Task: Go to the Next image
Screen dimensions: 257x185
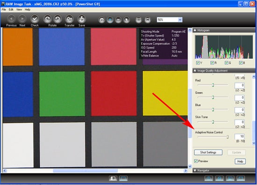Action: tap(22, 19)
